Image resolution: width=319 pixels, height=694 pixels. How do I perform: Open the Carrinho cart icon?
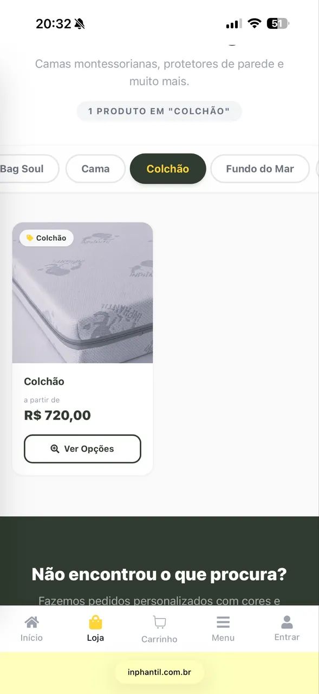[x=159, y=622]
